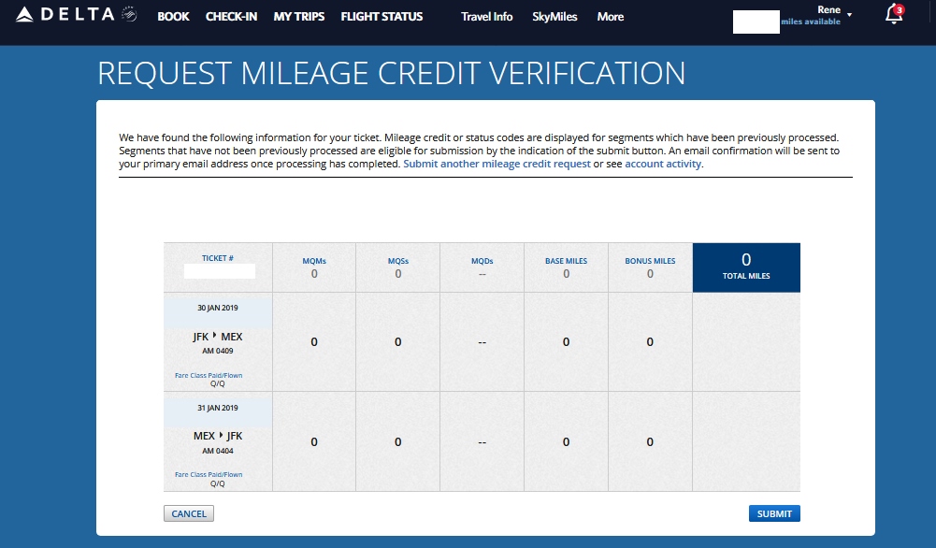Select the dark Total Miles header cell
Viewport: 936px width, 548px height.
[x=745, y=267]
